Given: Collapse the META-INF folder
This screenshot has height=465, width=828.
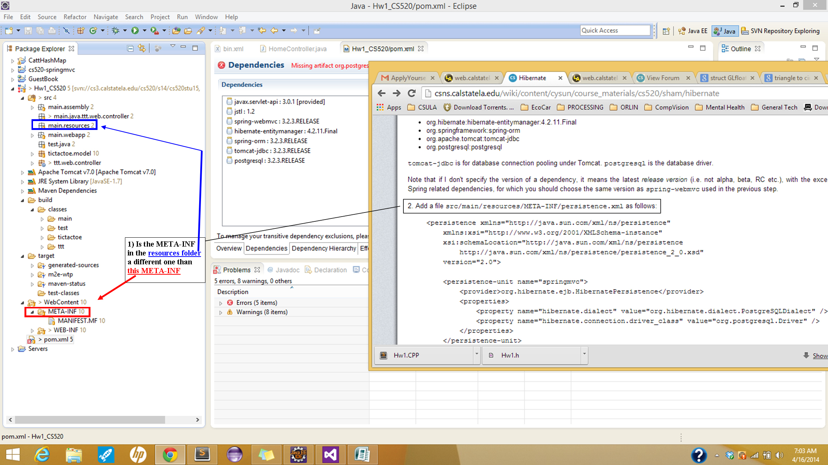Looking at the screenshot, I should point(32,312).
